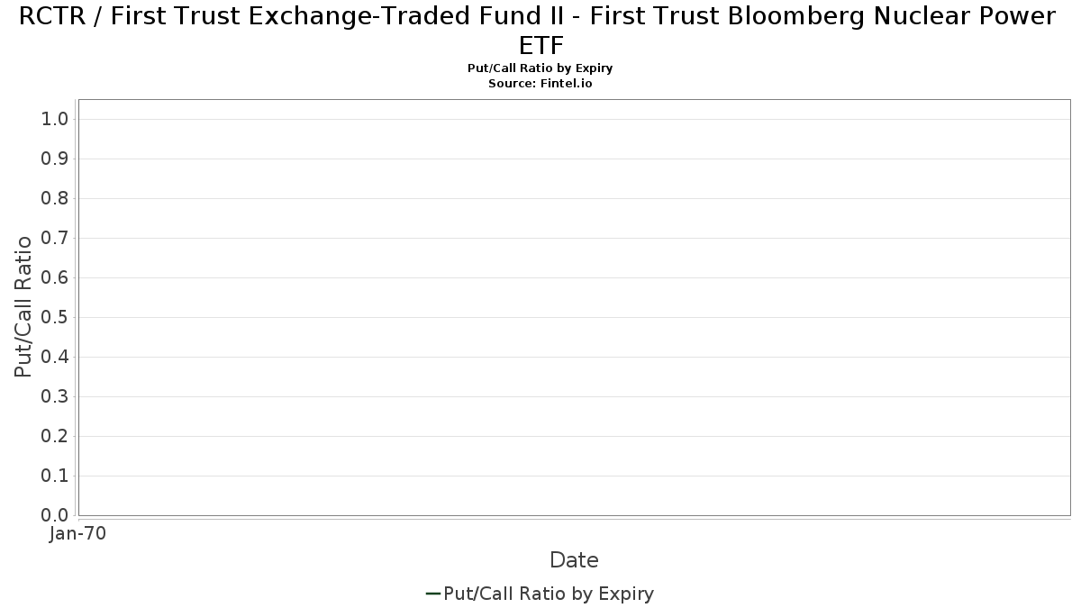
Task: Click the 0.2 y-axis tick label
Action: coord(55,437)
